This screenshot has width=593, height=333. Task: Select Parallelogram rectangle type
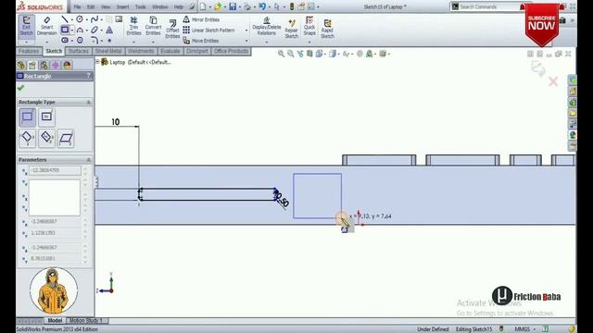tap(66, 138)
